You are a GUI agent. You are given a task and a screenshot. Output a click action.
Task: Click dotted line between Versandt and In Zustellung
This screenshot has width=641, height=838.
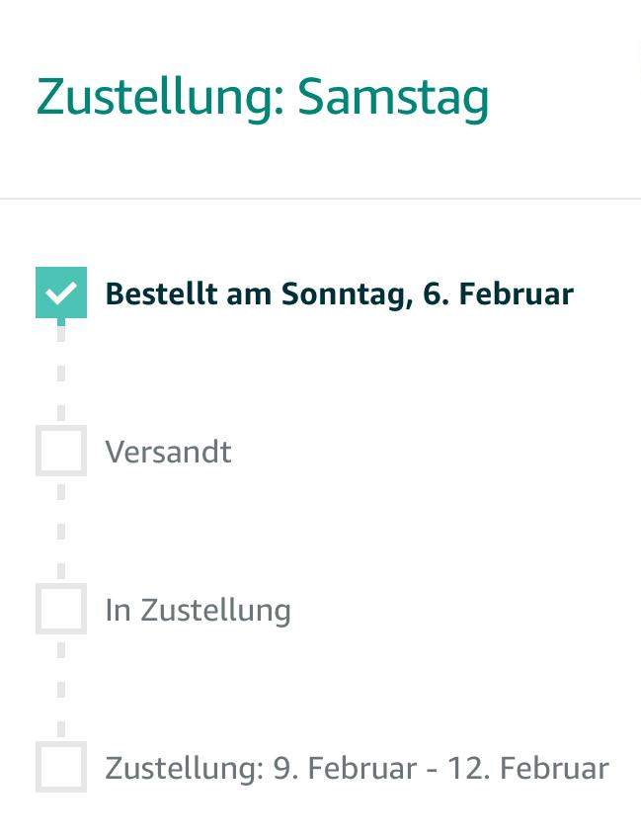click(x=61, y=530)
